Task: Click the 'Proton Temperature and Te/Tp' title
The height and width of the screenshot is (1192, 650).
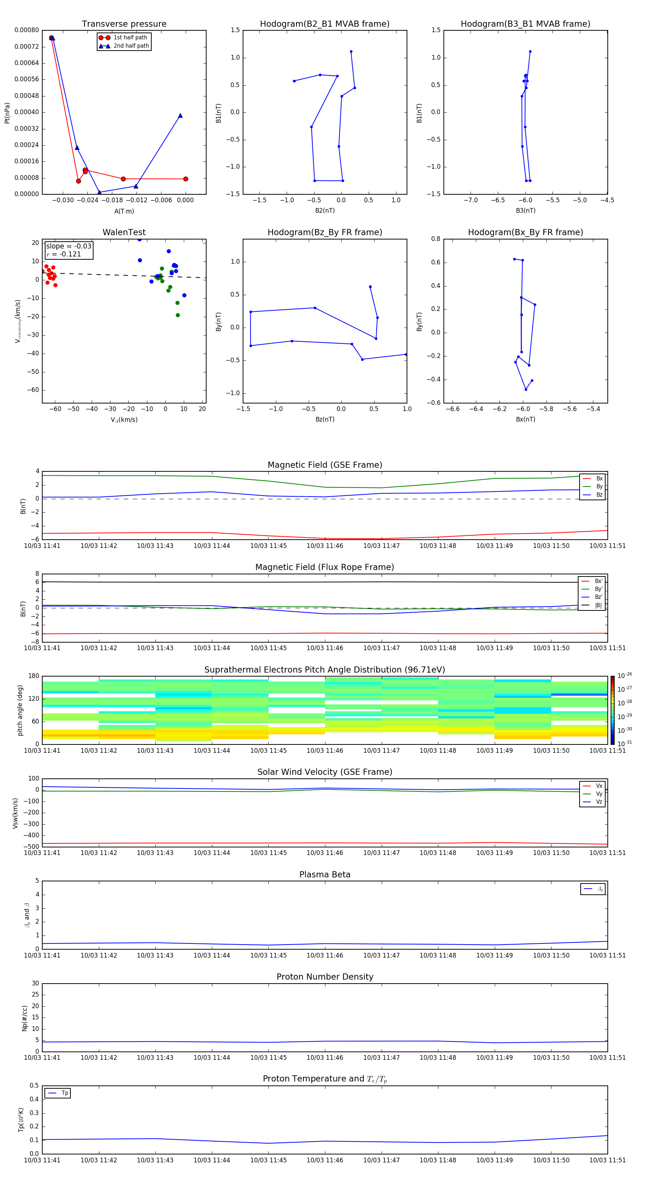Action: [325, 1079]
